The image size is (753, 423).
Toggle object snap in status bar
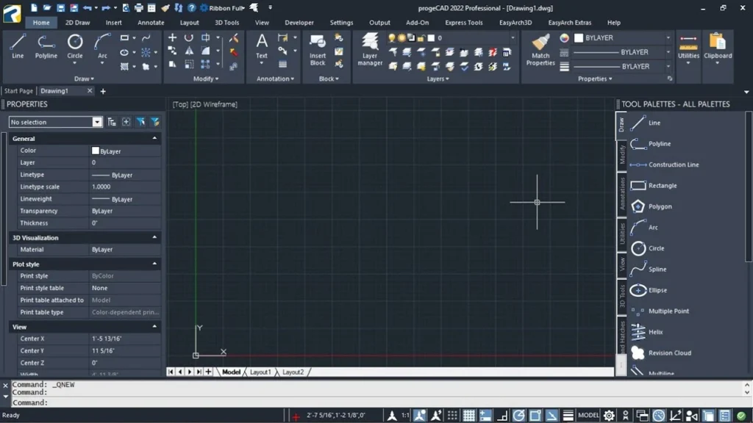[x=535, y=416]
